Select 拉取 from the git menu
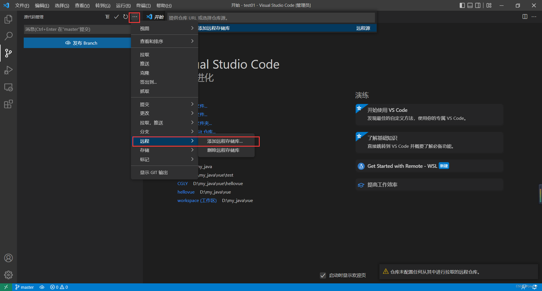Viewport: 542px width, 291px height. coord(165,55)
